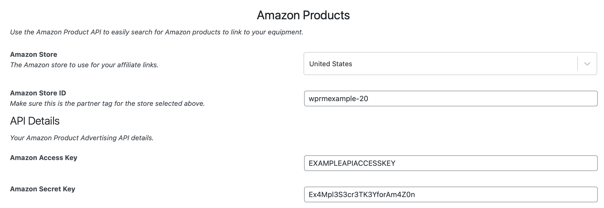This screenshot has height=208, width=604.
Task: Click the Amazon Products page heading
Action: coord(303,15)
